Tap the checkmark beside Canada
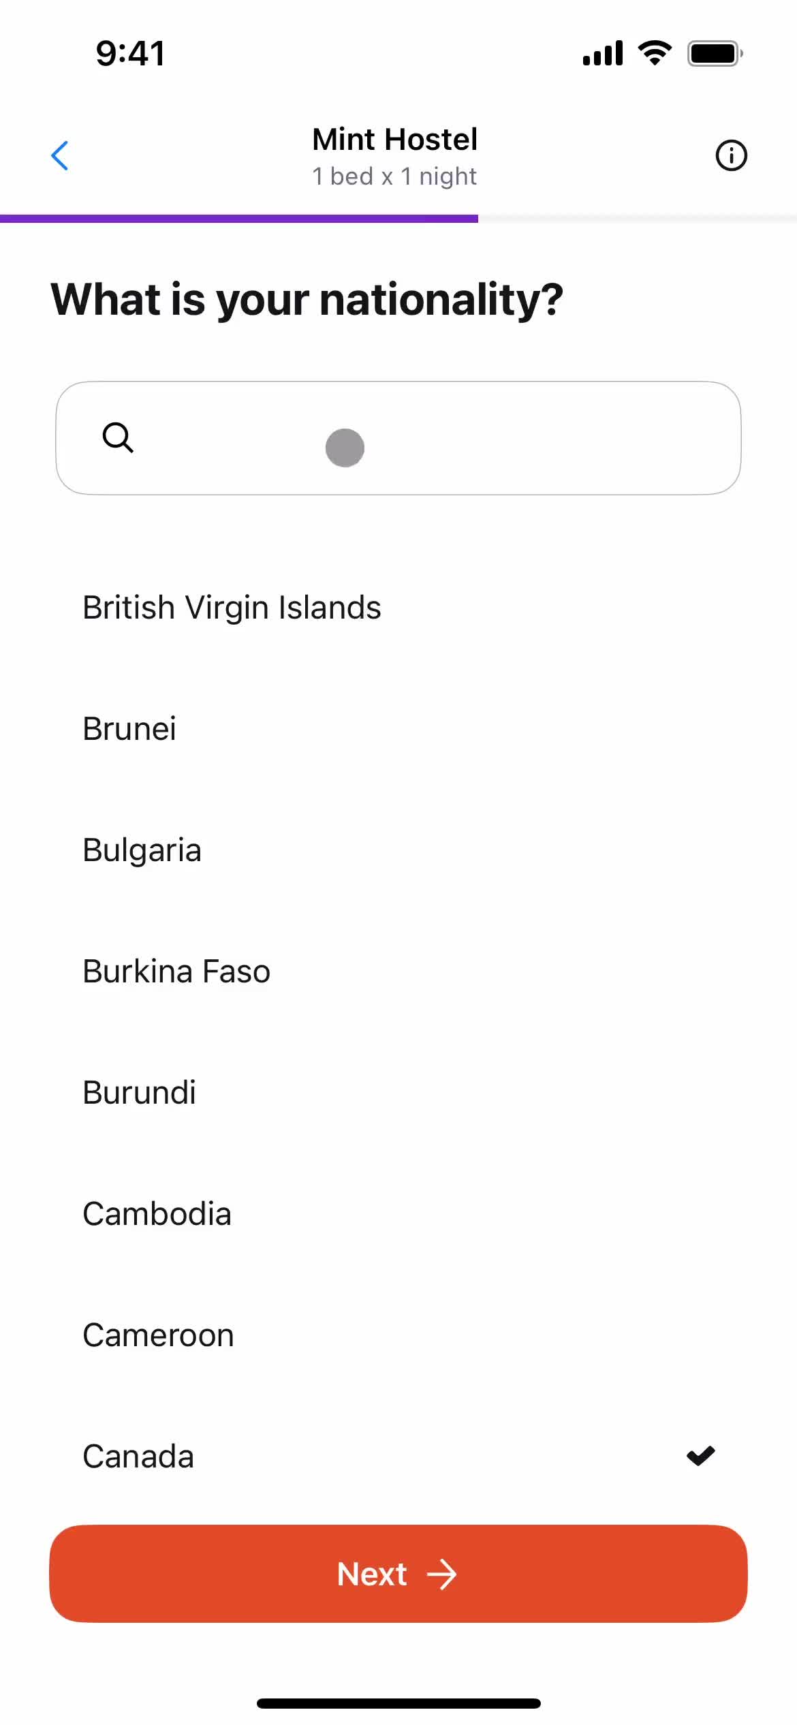This screenshot has width=797, height=1725. pyautogui.click(x=700, y=1456)
